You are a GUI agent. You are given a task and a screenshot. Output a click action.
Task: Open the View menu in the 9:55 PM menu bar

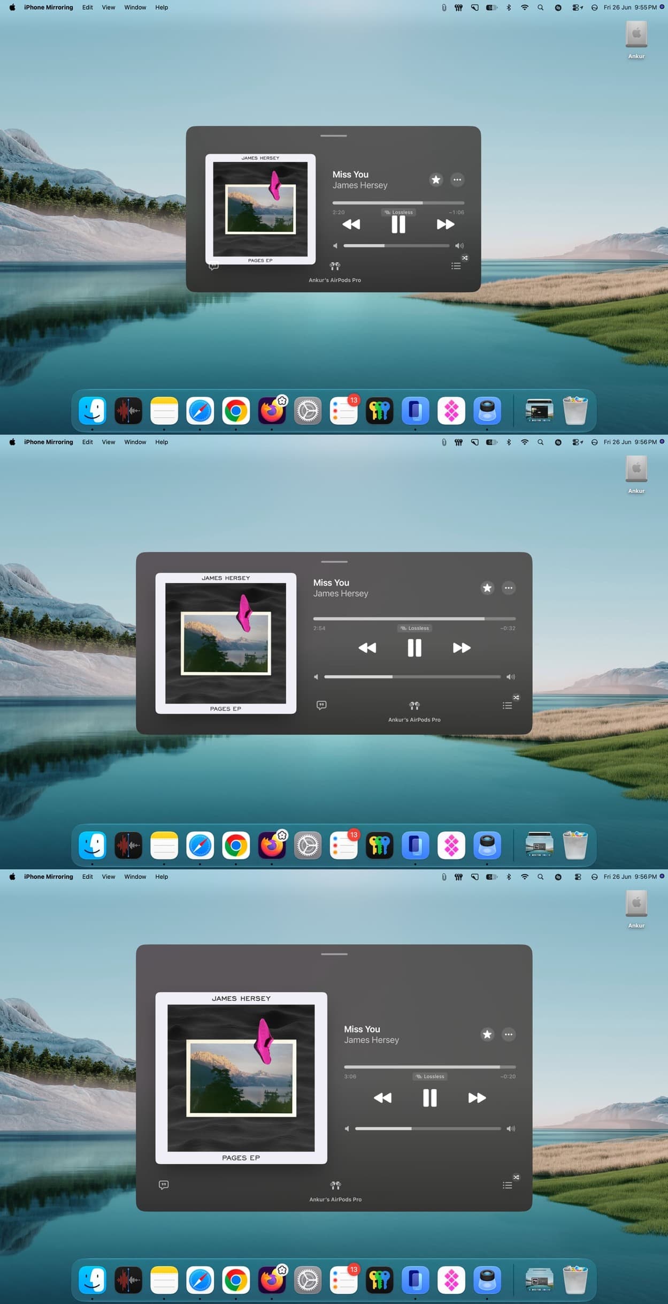tap(109, 7)
